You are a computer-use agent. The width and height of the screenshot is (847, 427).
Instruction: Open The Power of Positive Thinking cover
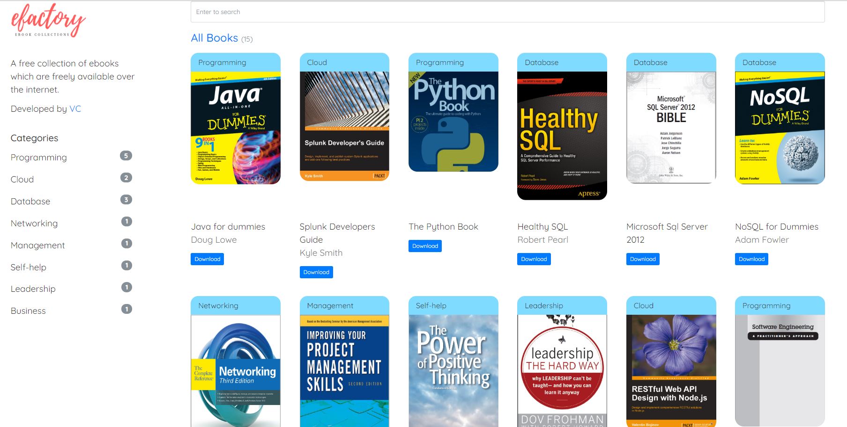click(453, 370)
